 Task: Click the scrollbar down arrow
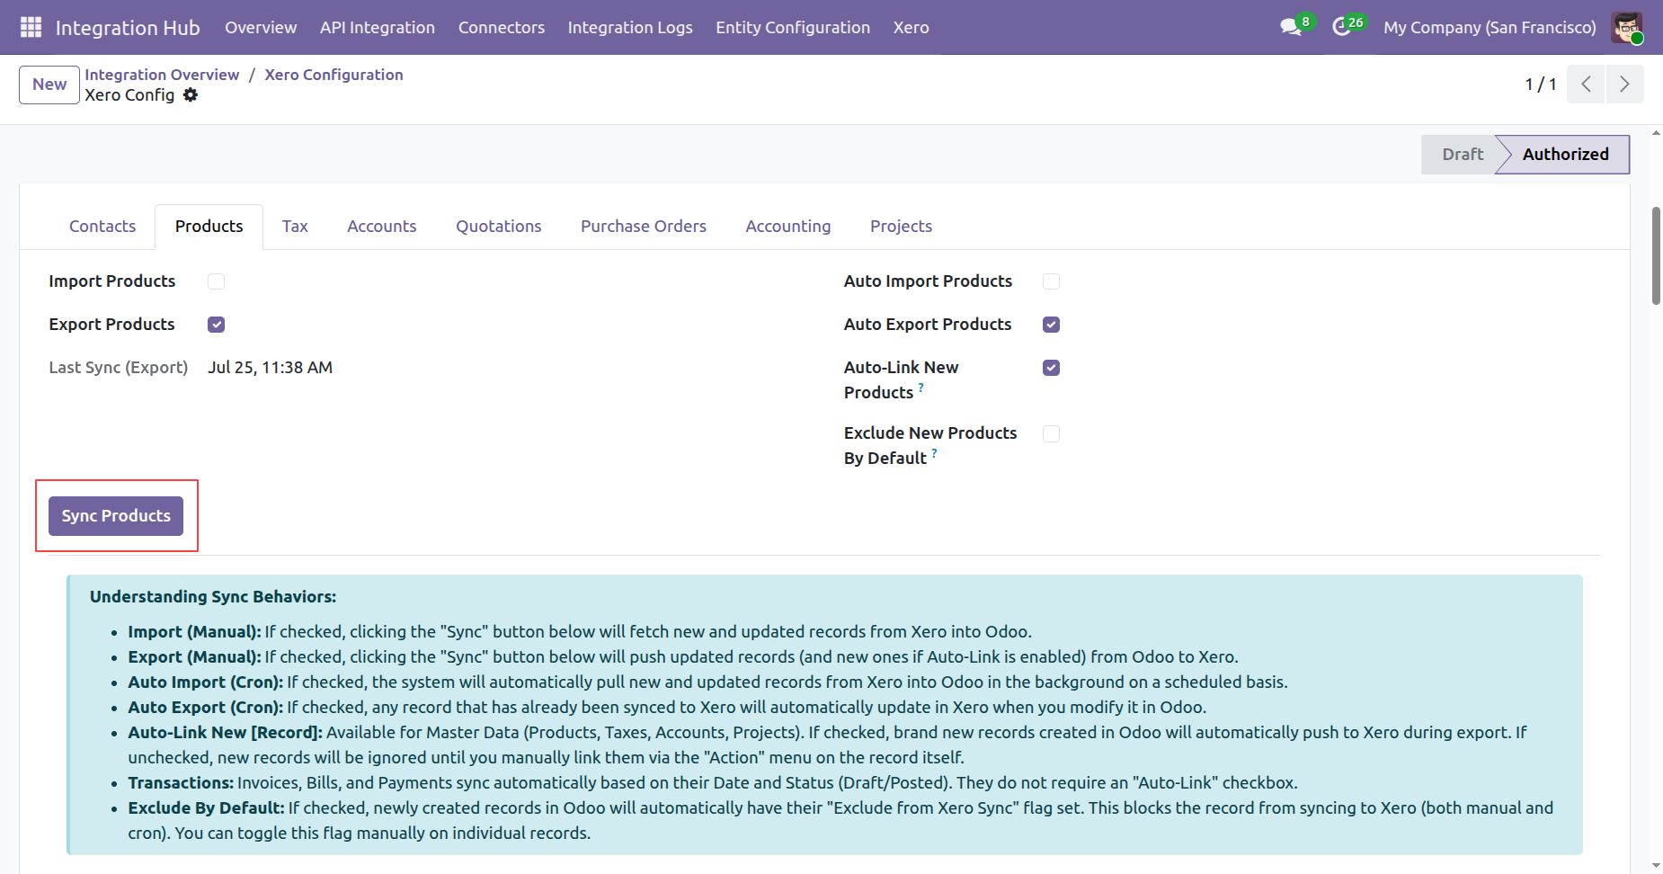tap(1656, 865)
